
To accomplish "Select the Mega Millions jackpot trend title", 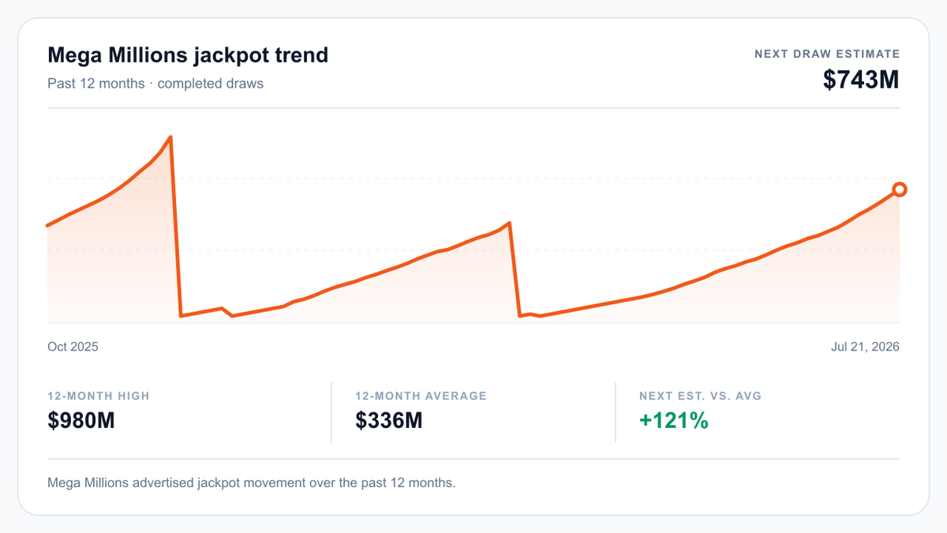I will coord(188,55).
